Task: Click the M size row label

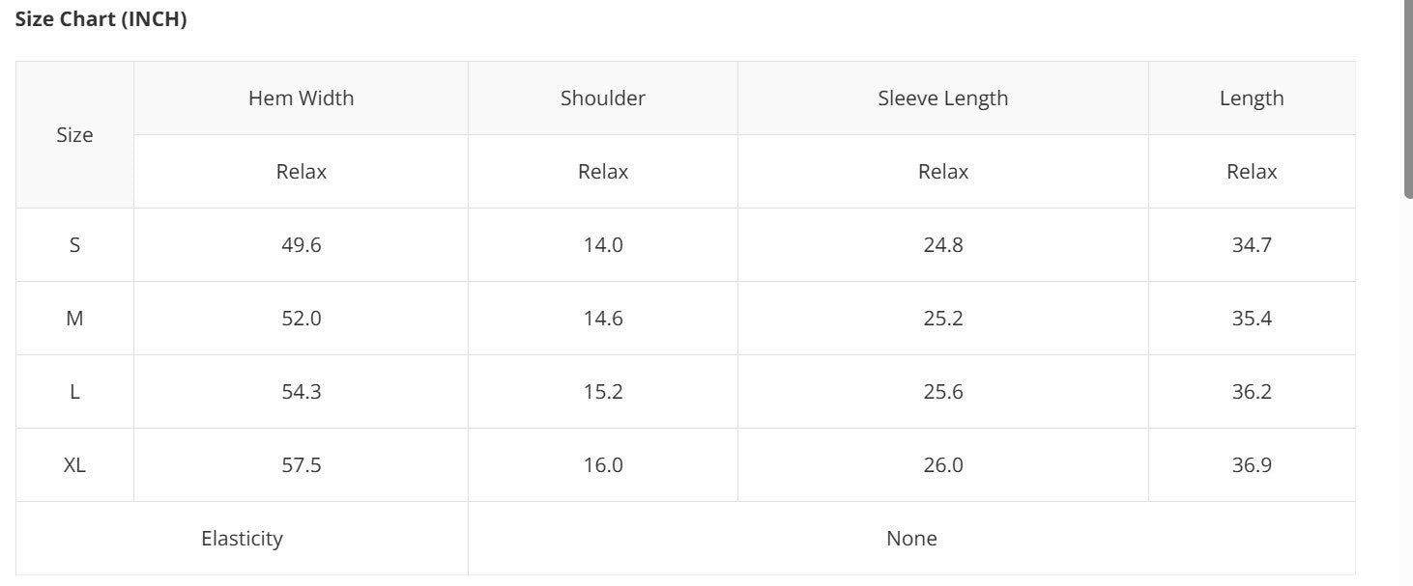Action: 74,319
